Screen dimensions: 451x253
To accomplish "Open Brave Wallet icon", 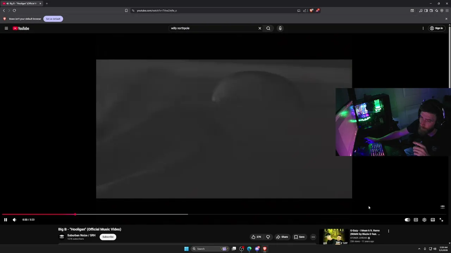I will click(x=431, y=11).
